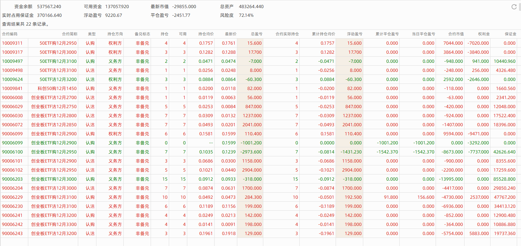Click the 最新价 column header
Viewport: 521px width, 246px height.
(x=231, y=34)
